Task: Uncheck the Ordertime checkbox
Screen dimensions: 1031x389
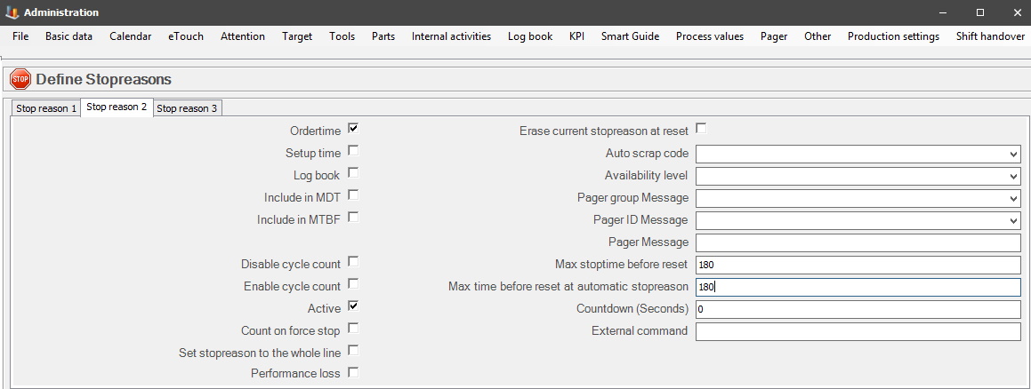Action: click(353, 129)
